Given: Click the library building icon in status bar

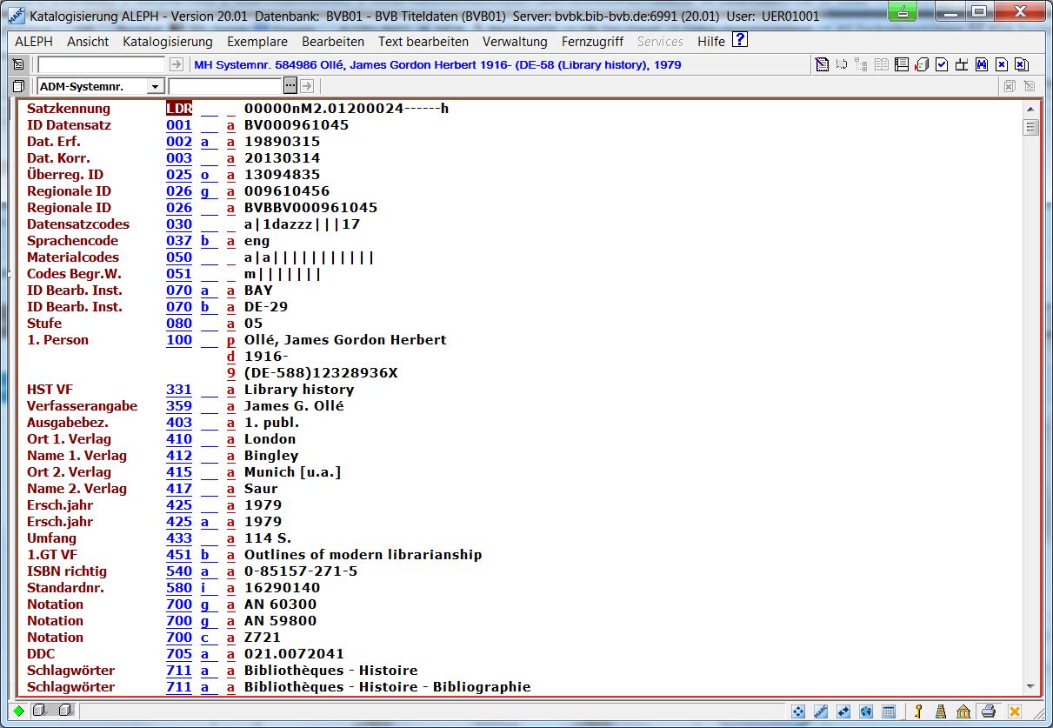Looking at the screenshot, I should pyautogui.click(x=963, y=711).
